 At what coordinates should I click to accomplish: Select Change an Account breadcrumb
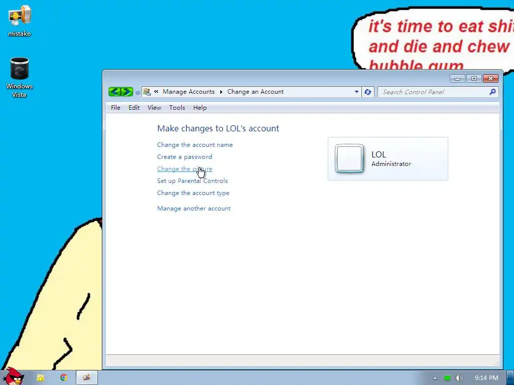point(255,92)
